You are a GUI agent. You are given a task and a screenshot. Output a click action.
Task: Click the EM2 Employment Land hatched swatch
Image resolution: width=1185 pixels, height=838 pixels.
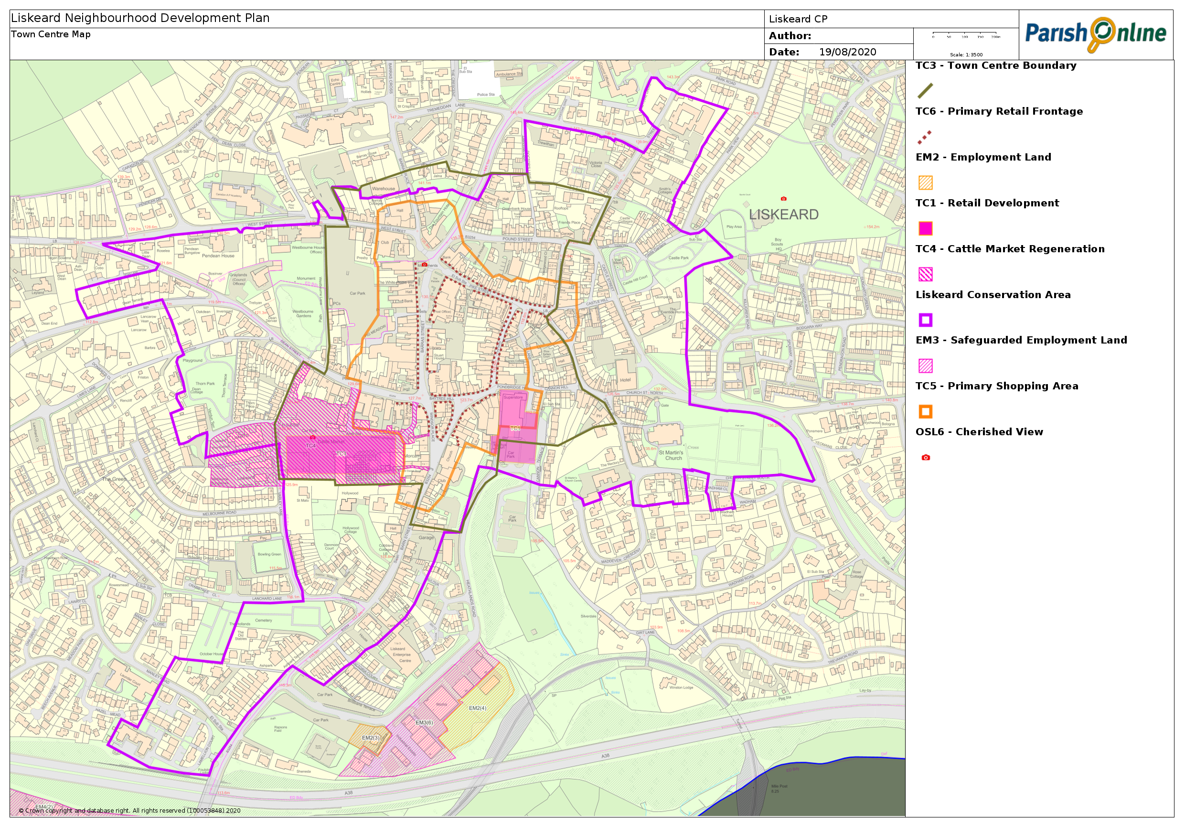pos(925,183)
